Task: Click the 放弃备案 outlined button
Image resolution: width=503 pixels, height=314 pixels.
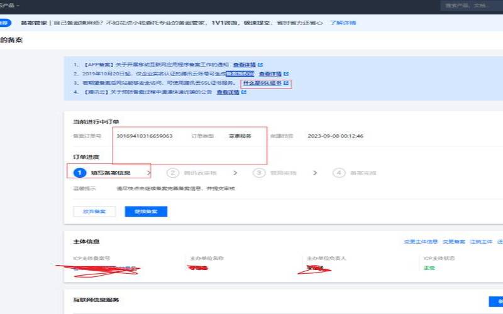Action: click(x=94, y=212)
